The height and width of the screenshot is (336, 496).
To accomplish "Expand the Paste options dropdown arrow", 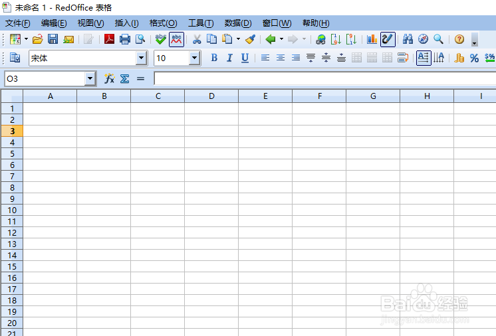I will (x=238, y=39).
